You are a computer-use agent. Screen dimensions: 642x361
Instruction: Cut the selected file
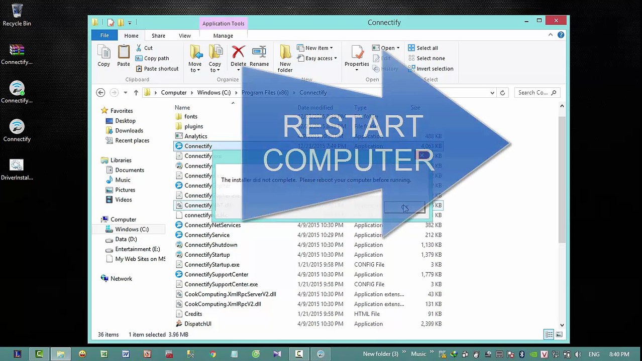pyautogui.click(x=144, y=48)
